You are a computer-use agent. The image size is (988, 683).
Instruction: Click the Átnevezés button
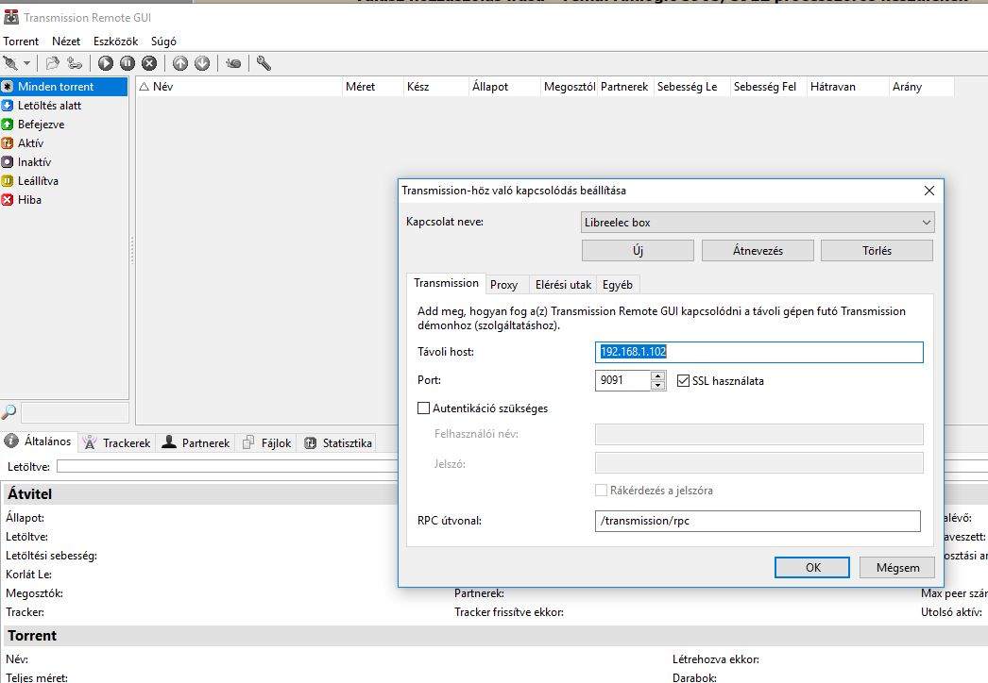[758, 251]
